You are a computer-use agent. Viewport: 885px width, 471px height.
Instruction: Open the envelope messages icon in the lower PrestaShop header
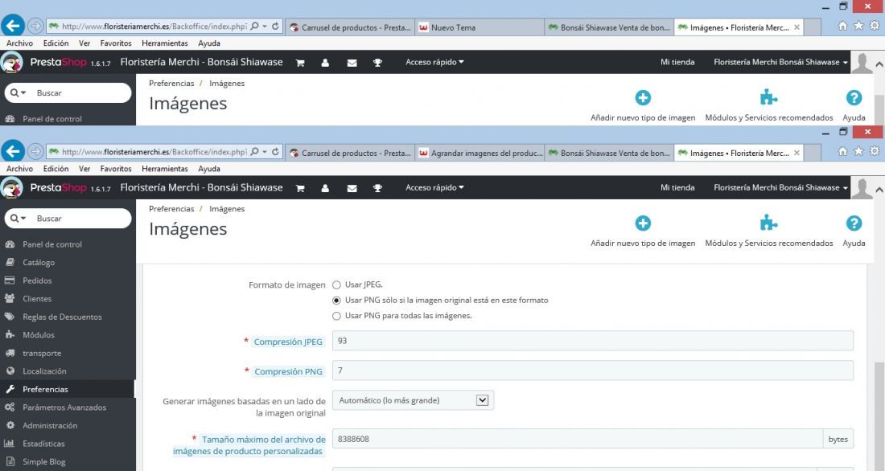352,188
